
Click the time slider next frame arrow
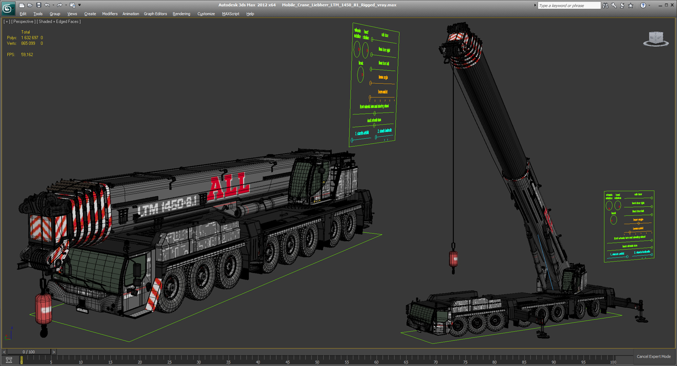click(54, 352)
